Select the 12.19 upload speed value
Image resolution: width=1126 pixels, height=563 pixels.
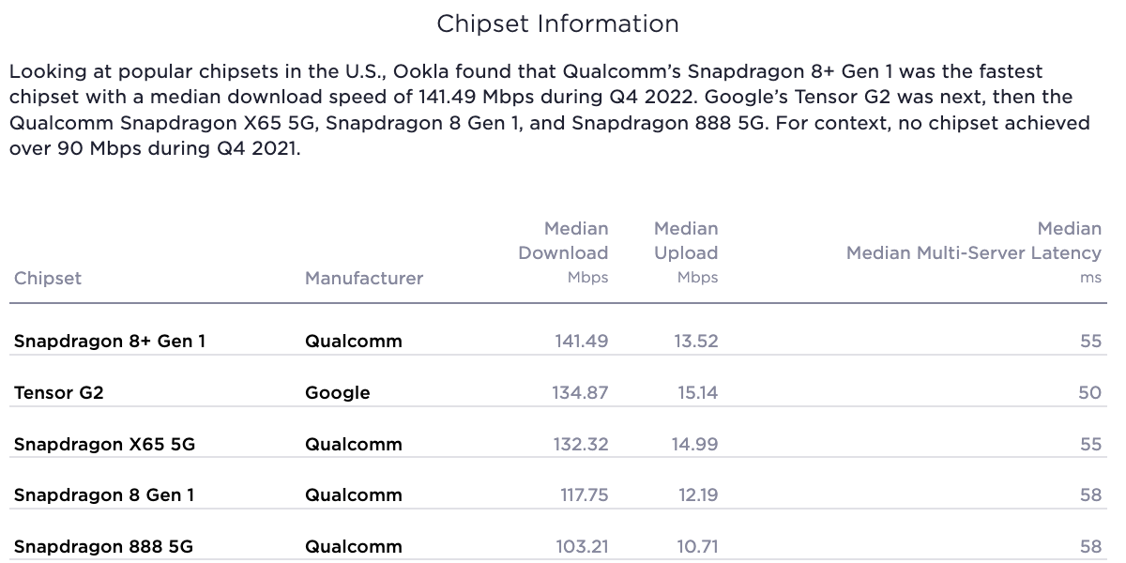[x=698, y=495]
